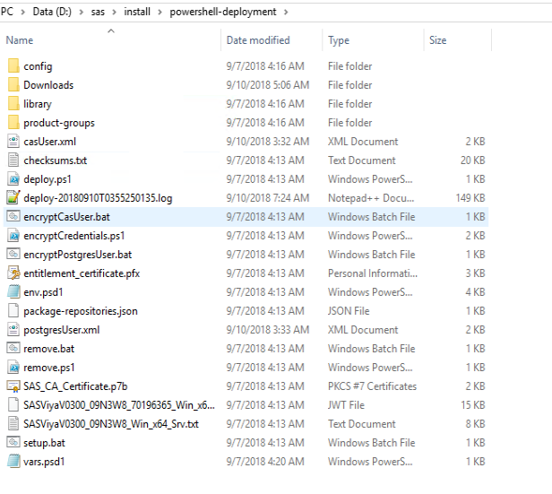552x494 pixels.
Task: Click the library folder icon
Action: (13, 103)
